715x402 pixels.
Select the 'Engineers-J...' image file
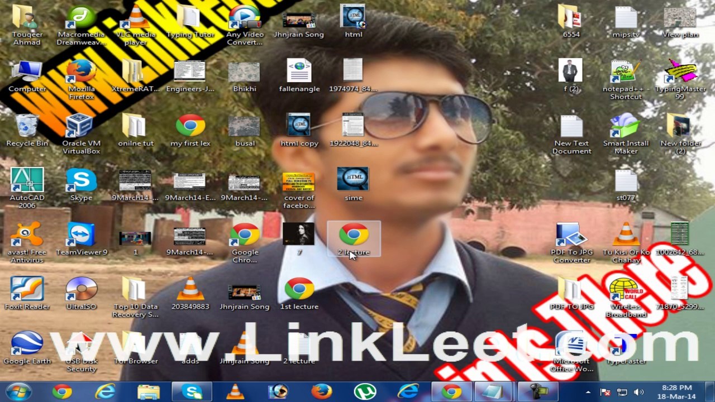click(x=190, y=76)
